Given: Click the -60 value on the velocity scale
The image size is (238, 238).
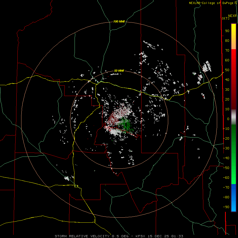Looking at the screenshot, I should coord(226,178).
